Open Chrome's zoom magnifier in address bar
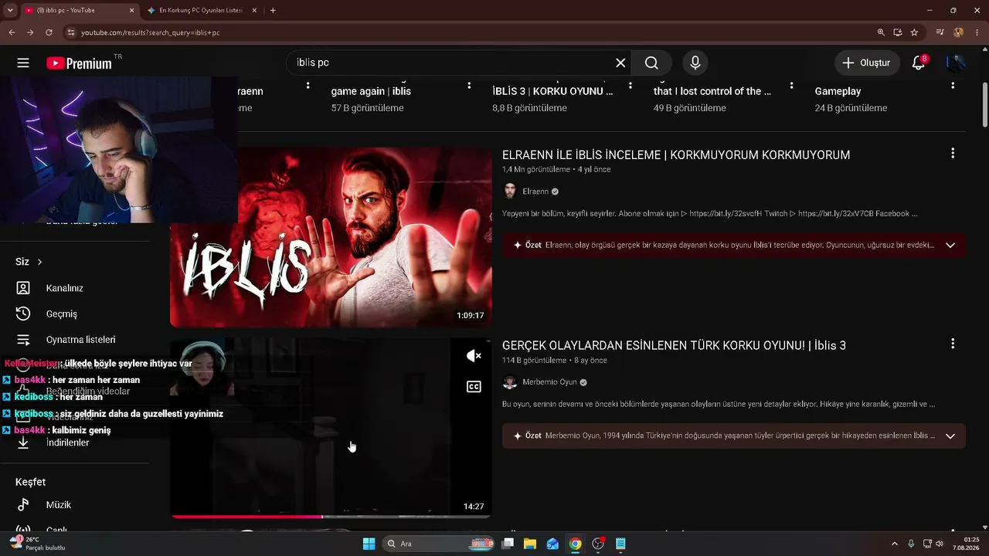 click(881, 32)
